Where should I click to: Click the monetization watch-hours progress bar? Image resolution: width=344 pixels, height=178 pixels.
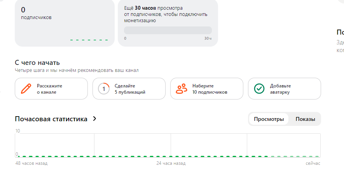click(168, 30)
